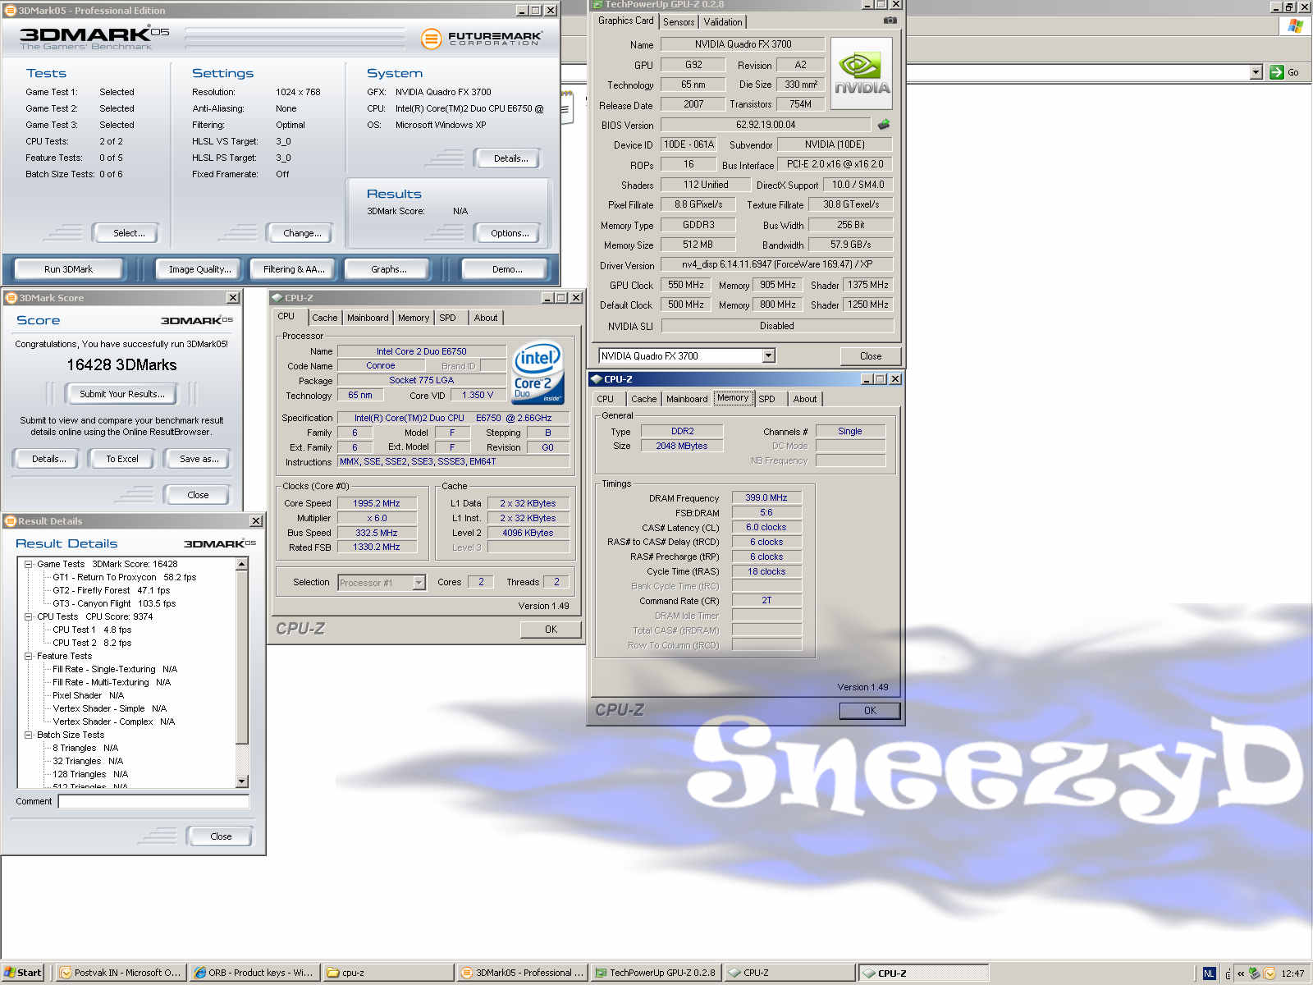This screenshot has height=985, width=1313.
Task: Open Postvak IN Outlook taskbar item
Action: pos(121,973)
